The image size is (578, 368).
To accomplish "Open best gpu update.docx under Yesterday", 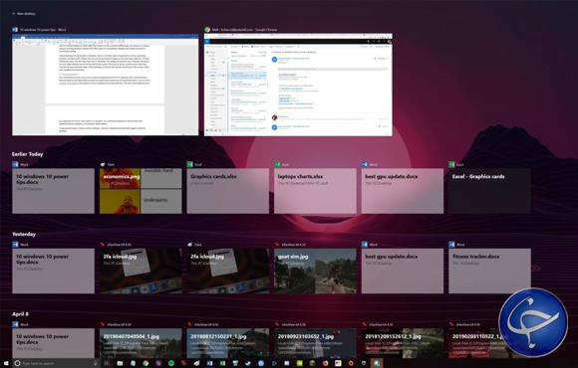I will [403, 271].
